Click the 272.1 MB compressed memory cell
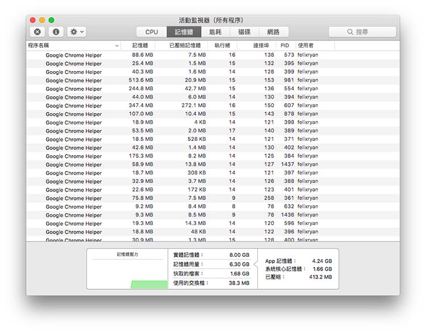 194,106
